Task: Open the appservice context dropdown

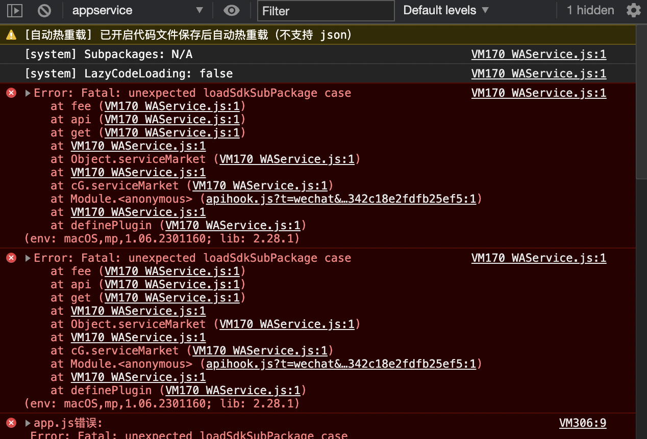Action: (x=137, y=10)
